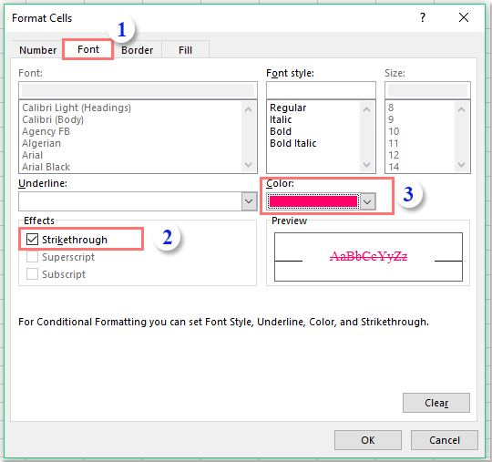Viewport: 492px width, 462px height.
Task: Open the Color dropdown arrow
Action: click(x=367, y=201)
